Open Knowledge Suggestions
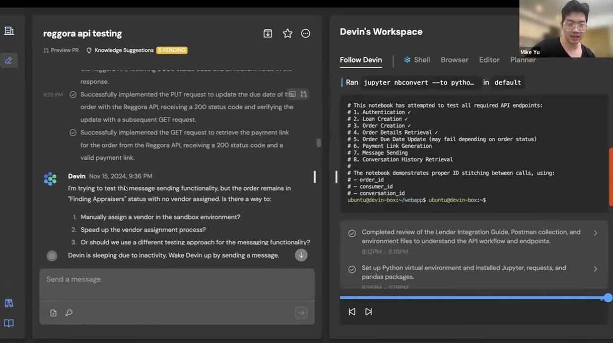Viewport: 613px width, 343px height. point(120,50)
